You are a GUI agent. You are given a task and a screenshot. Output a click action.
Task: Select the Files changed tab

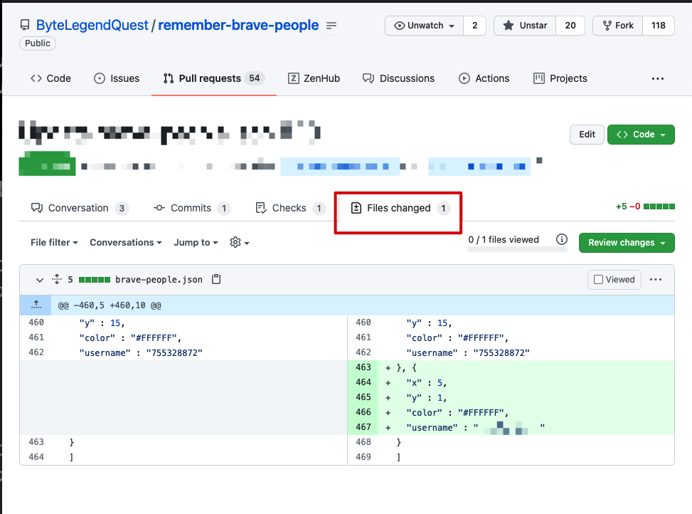coord(400,208)
